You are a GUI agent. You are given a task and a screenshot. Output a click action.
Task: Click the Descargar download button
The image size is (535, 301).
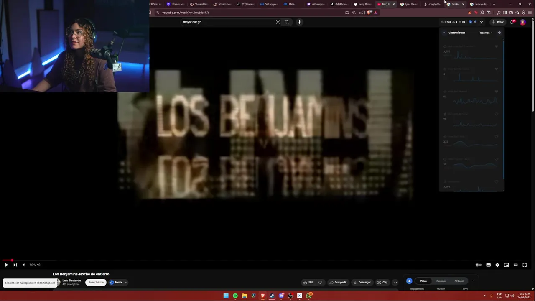[362, 282]
